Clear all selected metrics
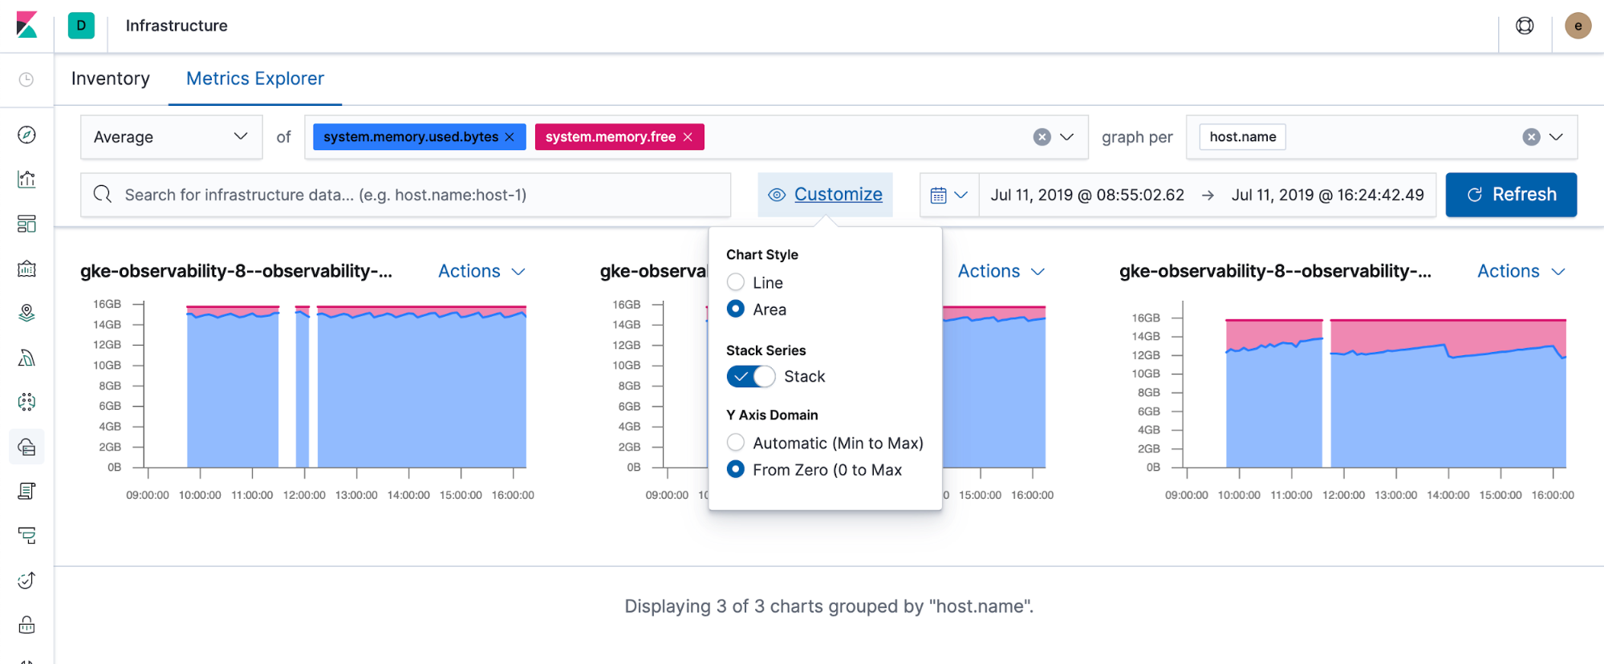This screenshot has width=1604, height=664. pyautogui.click(x=1042, y=137)
